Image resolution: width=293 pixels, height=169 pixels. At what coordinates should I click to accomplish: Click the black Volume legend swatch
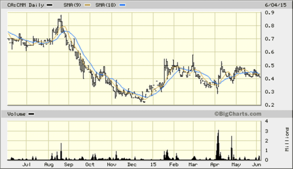tap(31, 114)
